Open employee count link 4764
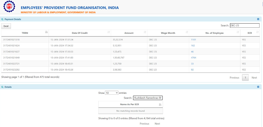The height and width of the screenshot is (127, 263). click(193, 58)
